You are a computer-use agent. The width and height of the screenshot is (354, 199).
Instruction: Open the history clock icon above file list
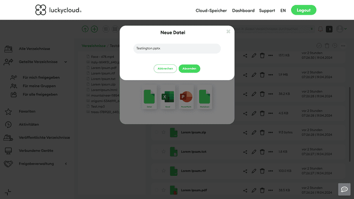(335, 46)
